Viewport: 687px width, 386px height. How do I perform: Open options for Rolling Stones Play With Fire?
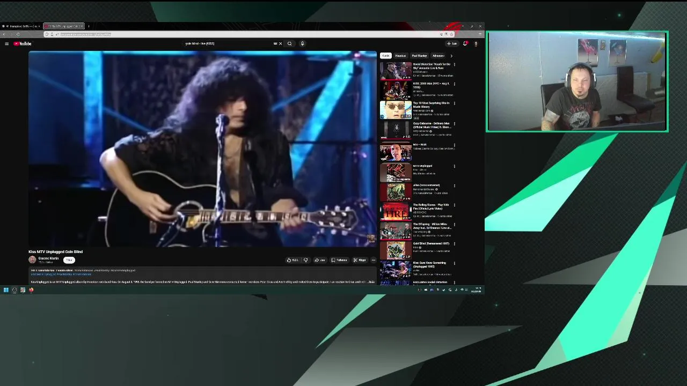[454, 205]
